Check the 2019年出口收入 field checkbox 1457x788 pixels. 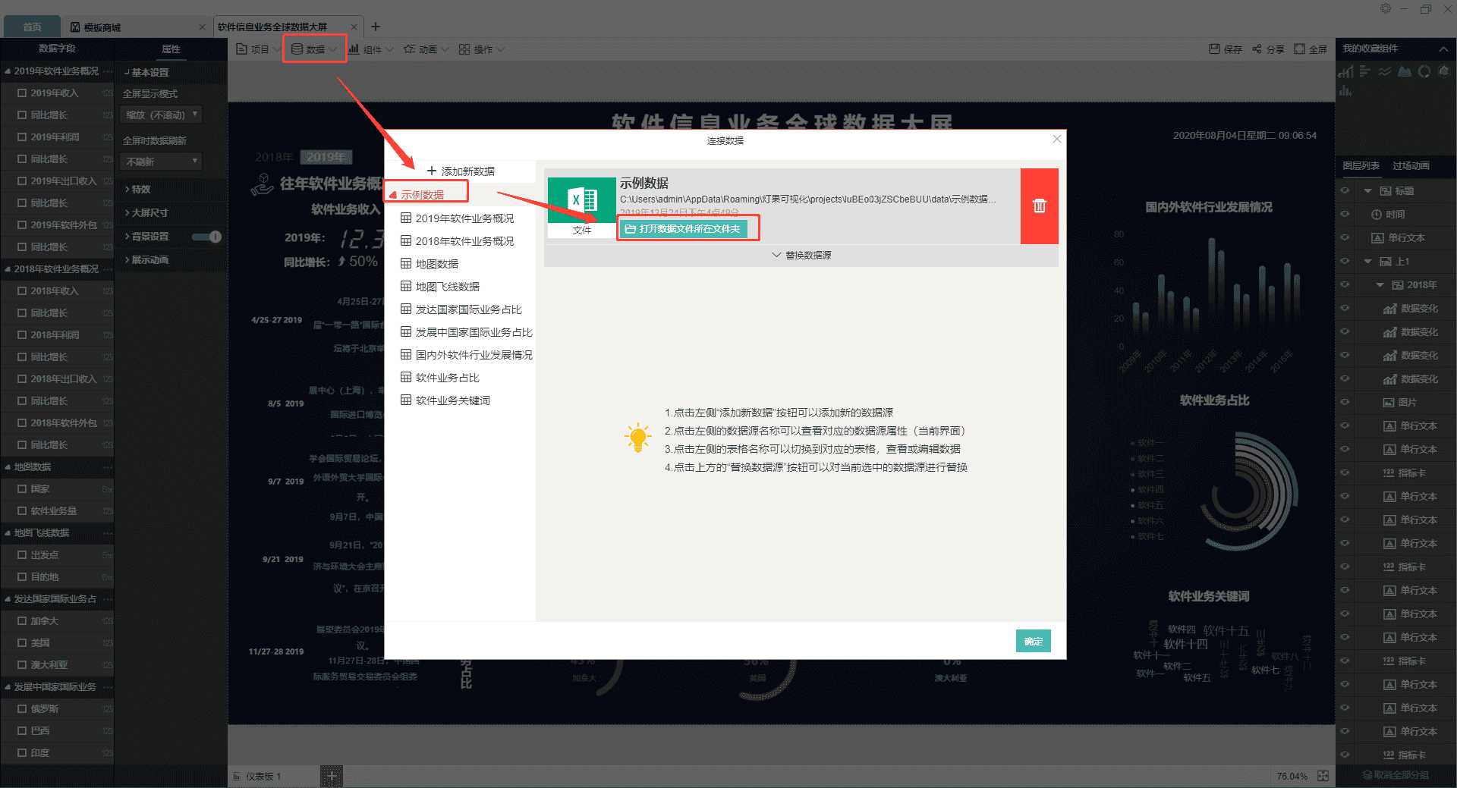pyautogui.click(x=22, y=181)
